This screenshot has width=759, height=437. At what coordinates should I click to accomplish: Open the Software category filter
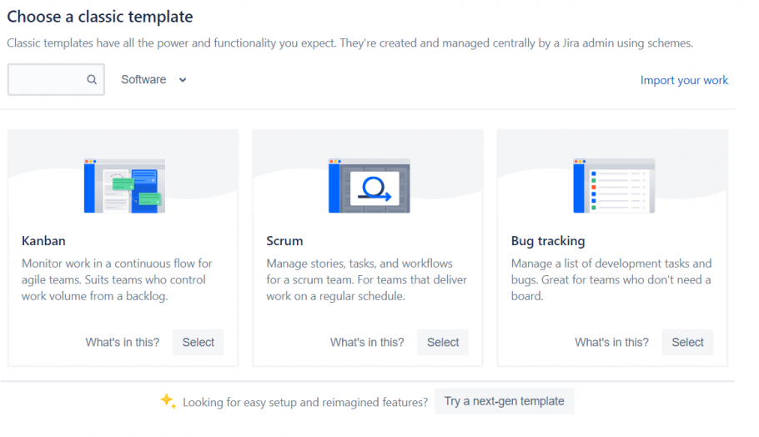[153, 79]
